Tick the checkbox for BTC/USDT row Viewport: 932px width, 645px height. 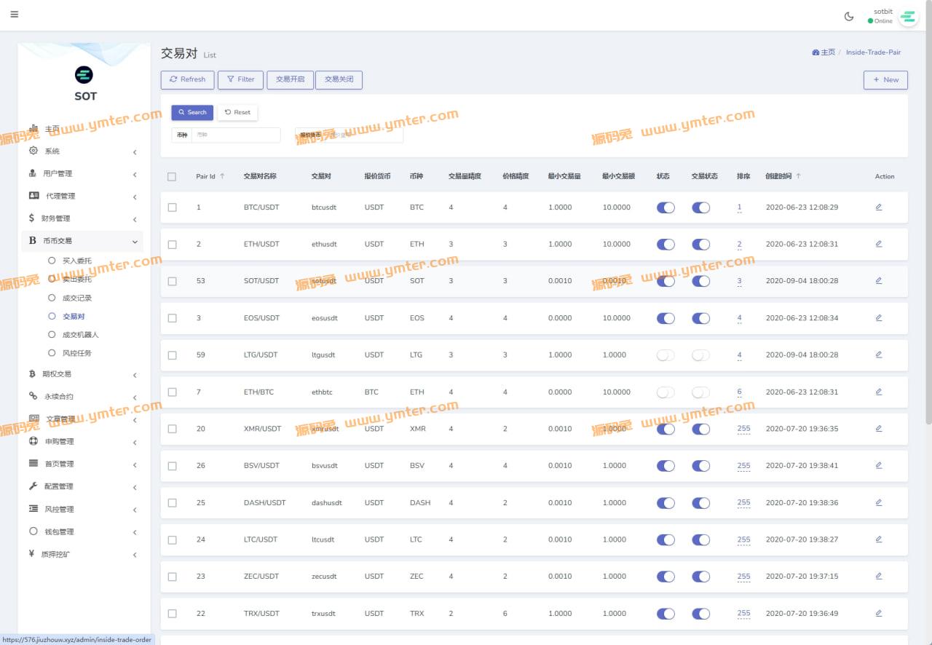173,207
